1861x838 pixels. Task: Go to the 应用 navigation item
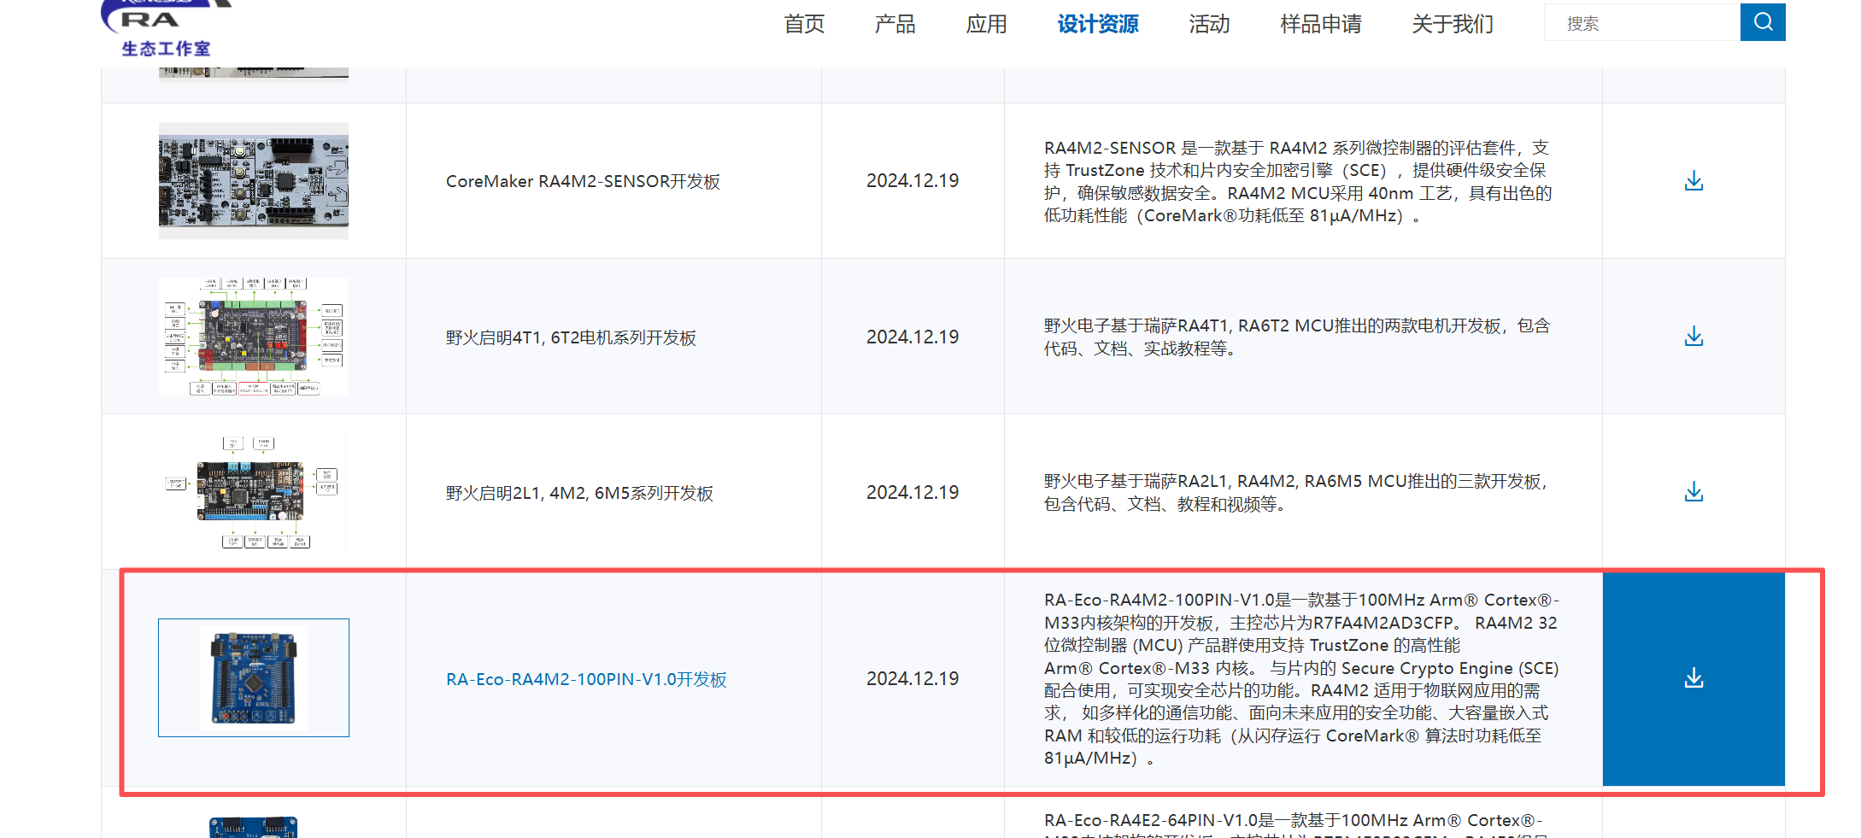pyautogui.click(x=986, y=24)
